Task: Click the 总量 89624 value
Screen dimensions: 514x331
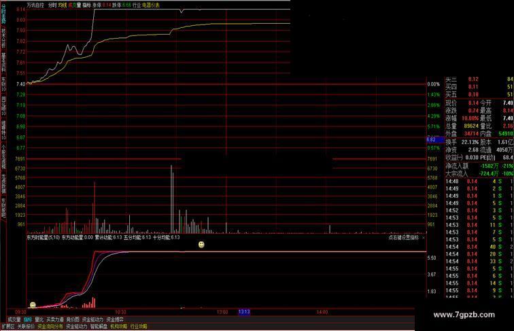Action: [x=471, y=126]
